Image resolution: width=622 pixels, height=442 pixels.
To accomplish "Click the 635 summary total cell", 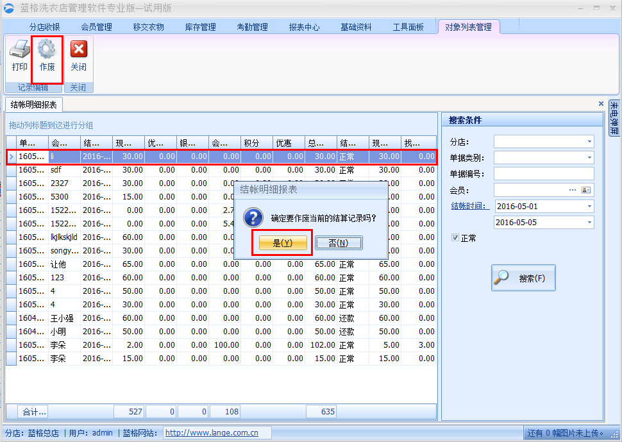I will (x=321, y=411).
